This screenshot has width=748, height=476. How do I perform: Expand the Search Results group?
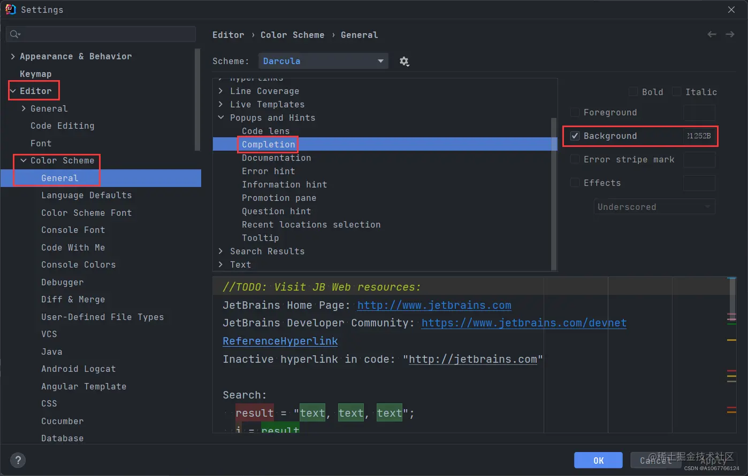[220, 251]
